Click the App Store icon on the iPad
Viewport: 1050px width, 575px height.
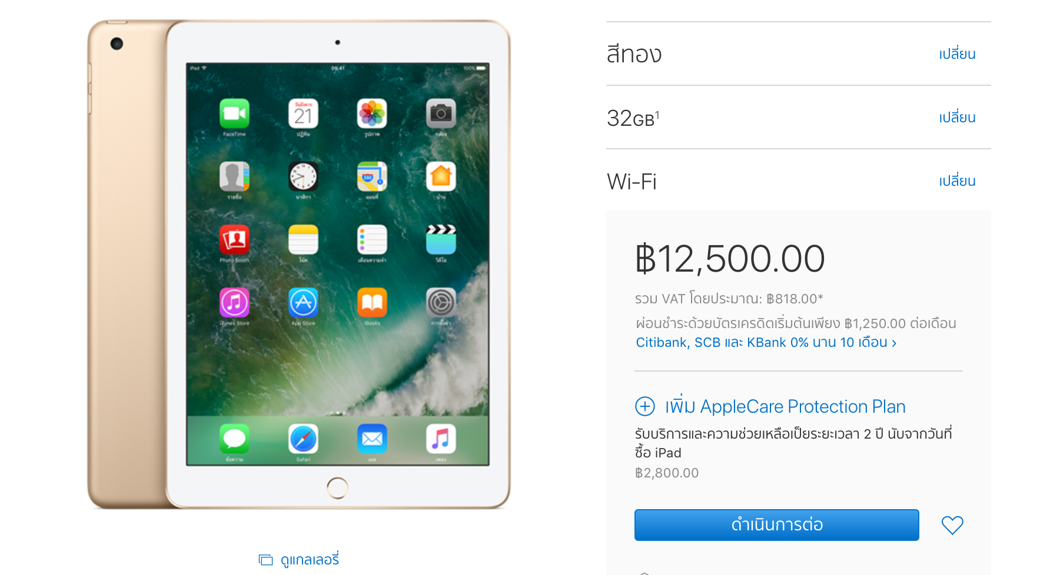pyautogui.click(x=303, y=303)
